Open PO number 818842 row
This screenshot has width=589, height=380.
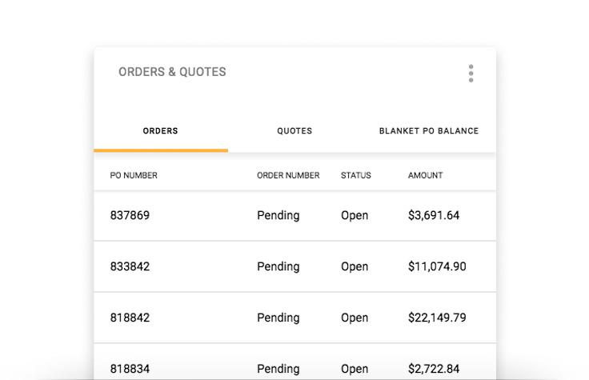130,318
